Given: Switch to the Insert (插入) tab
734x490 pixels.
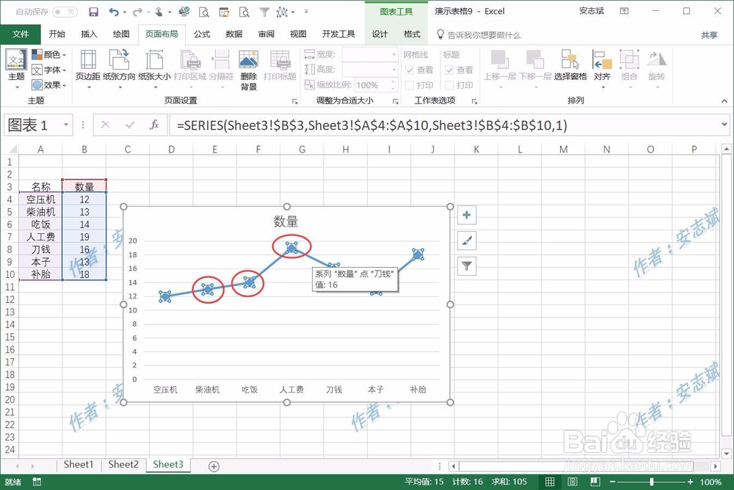Looking at the screenshot, I should point(89,34).
